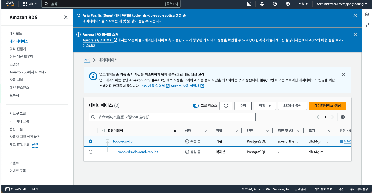Open CloudShell from the top bar icon

pyautogui.click(x=249, y=4)
